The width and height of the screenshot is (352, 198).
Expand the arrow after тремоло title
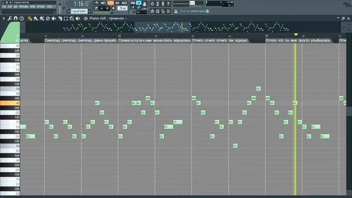pos(126,18)
